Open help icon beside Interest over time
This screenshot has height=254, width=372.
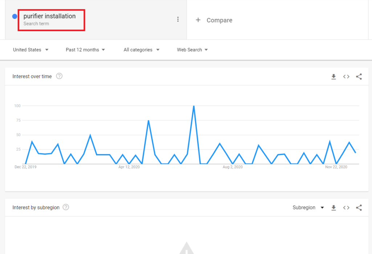[59, 76]
